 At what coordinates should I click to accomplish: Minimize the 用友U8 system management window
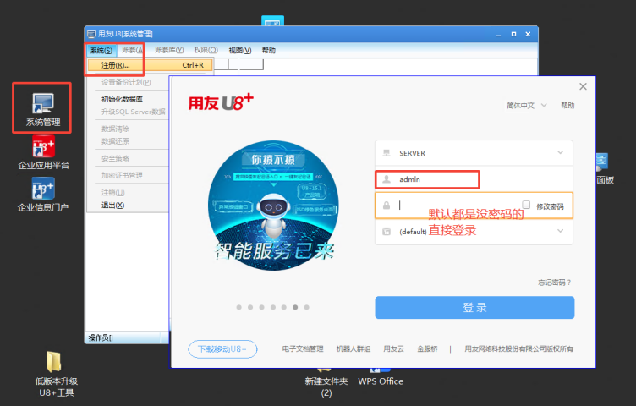498,35
